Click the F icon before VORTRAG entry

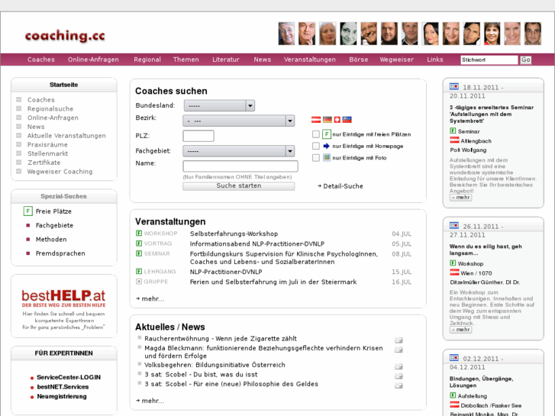pos(139,243)
